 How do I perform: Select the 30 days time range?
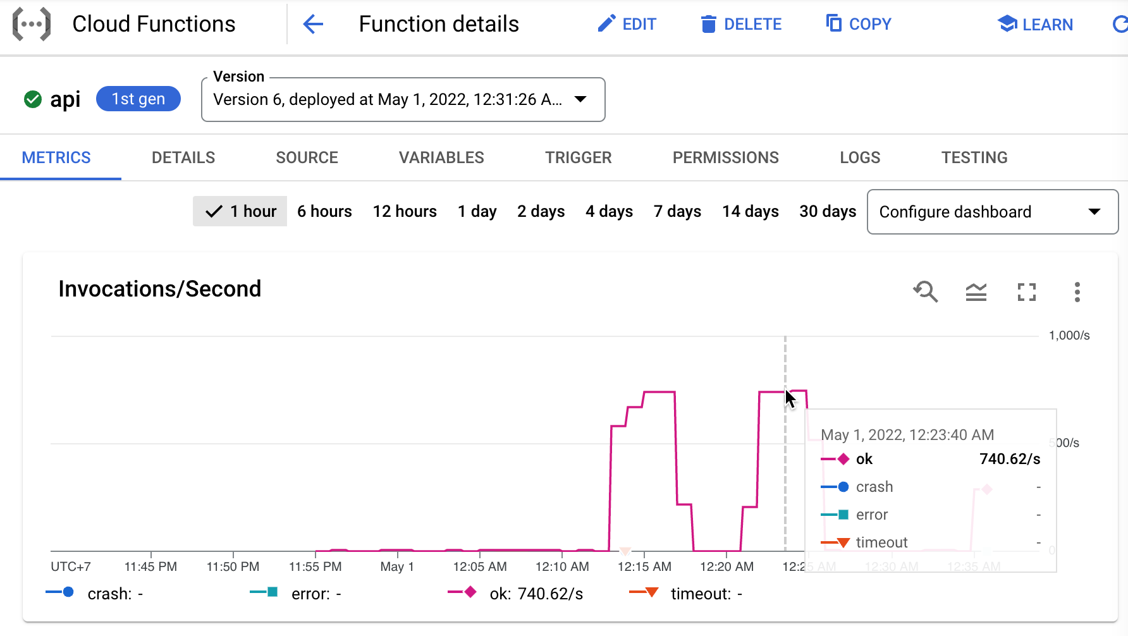[828, 211]
